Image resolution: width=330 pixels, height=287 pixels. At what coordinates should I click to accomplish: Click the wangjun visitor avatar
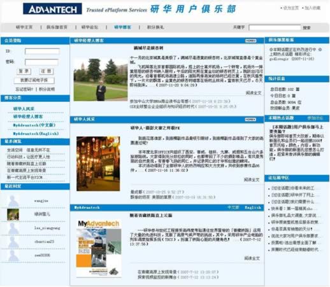point(13,201)
